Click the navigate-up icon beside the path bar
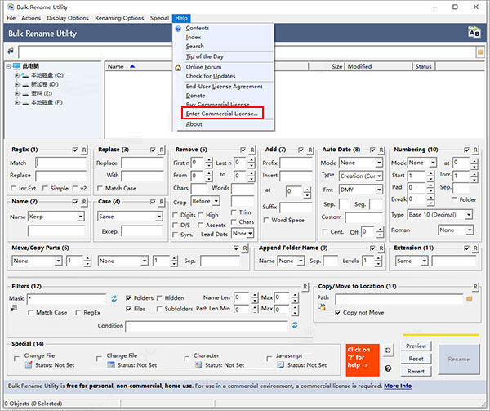 point(11,51)
